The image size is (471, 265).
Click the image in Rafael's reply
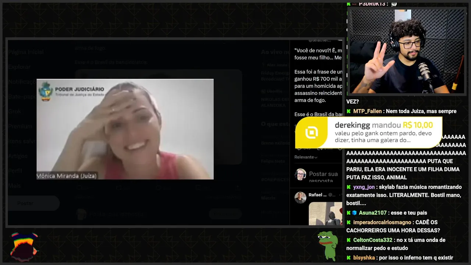pyautogui.click(x=325, y=213)
